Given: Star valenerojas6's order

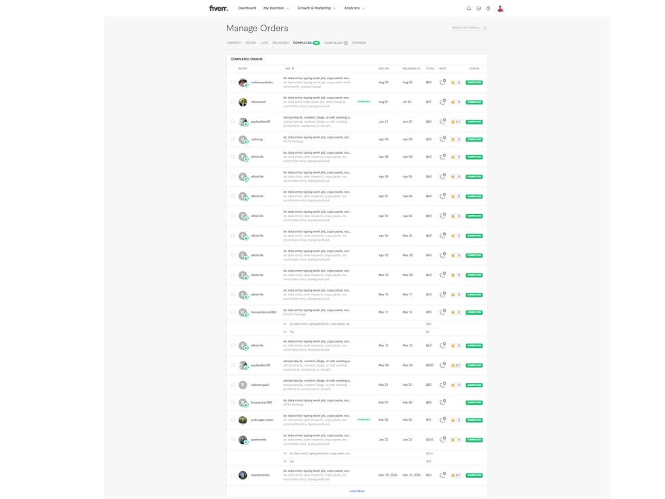Looking at the screenshot, I should coord(232,385).
